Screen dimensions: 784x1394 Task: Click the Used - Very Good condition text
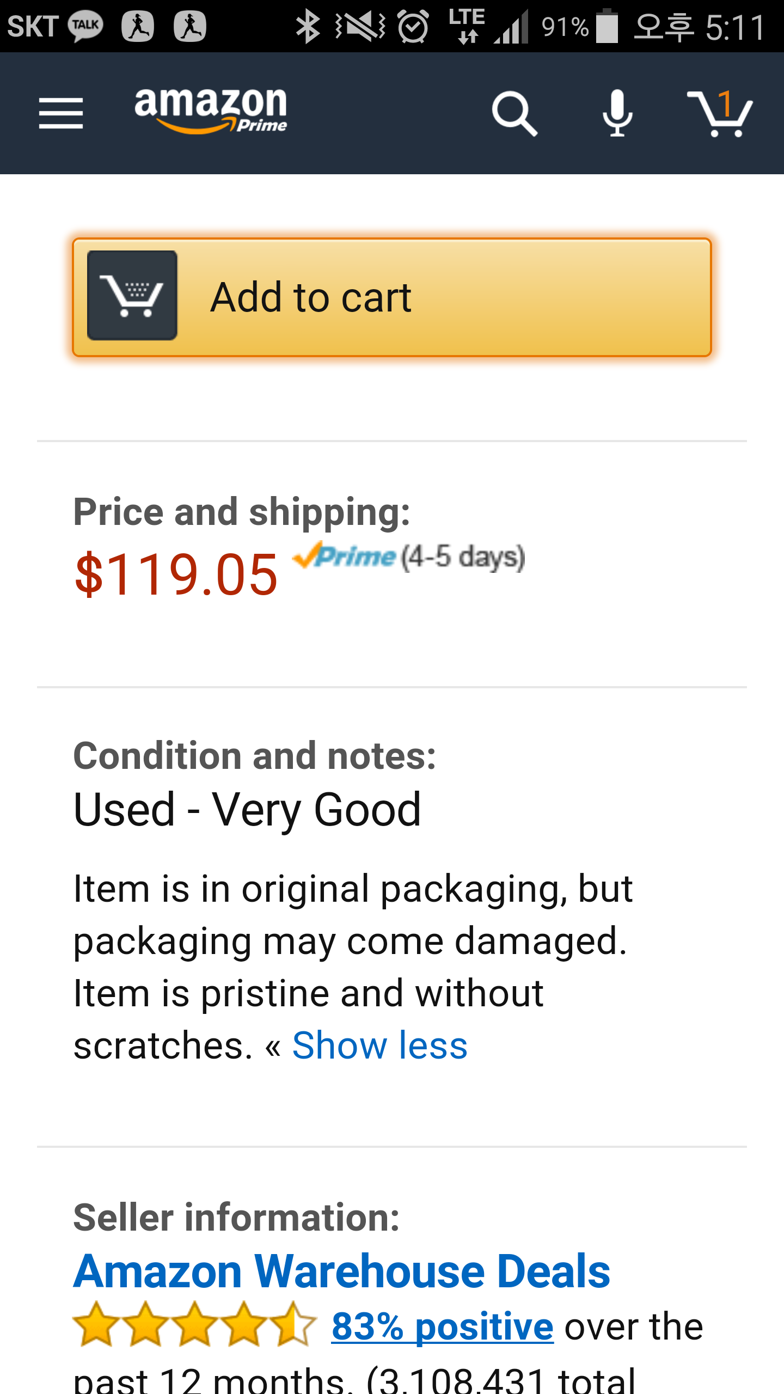click(x=247, y=810)
